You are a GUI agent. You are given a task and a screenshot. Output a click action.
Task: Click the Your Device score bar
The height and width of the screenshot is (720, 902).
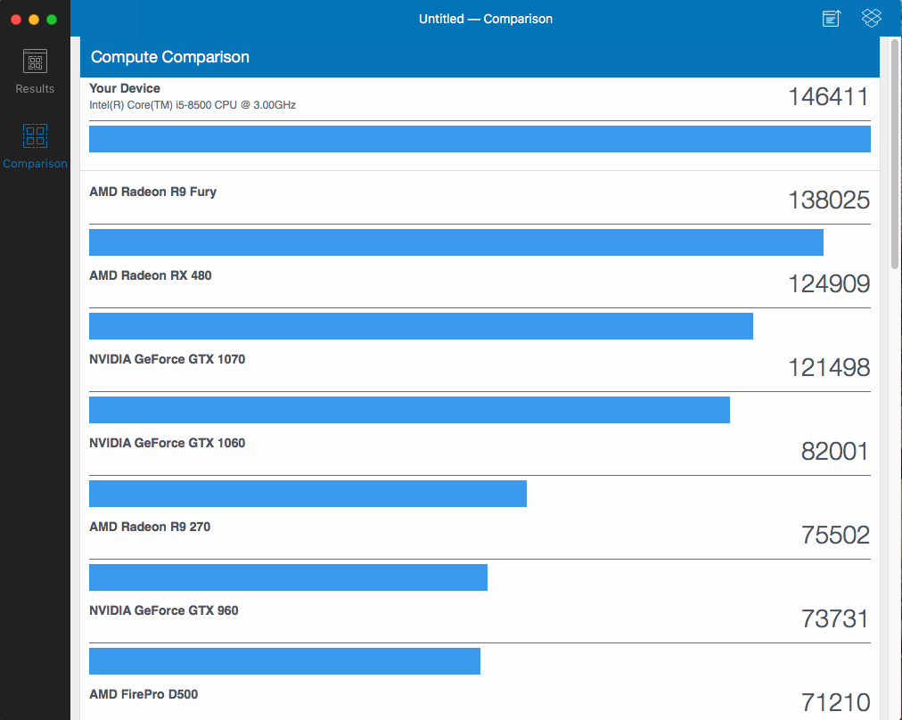[480, 139]
